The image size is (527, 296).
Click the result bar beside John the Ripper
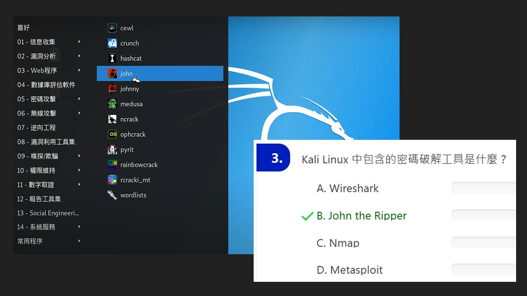(x=484, y=215)
